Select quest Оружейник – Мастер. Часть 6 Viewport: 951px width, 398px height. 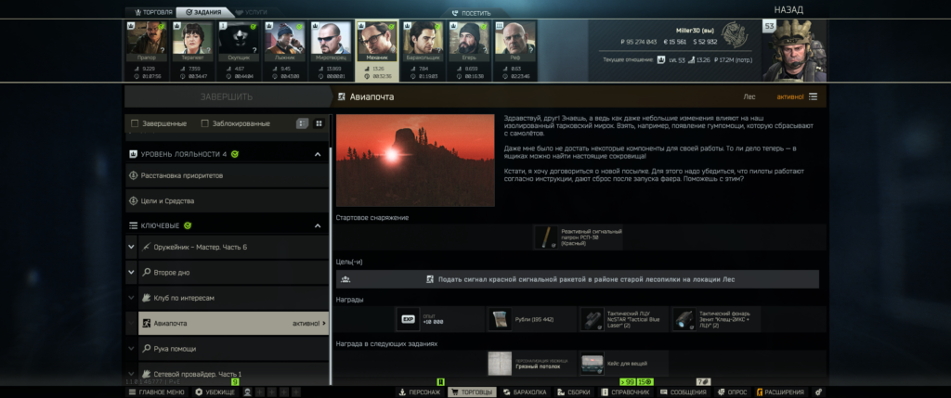coord(233,247)
